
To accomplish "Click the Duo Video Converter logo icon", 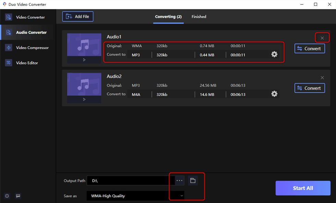I will (x=4, y=4).
